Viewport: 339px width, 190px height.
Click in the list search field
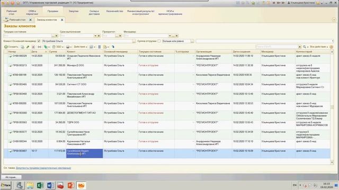276,47
